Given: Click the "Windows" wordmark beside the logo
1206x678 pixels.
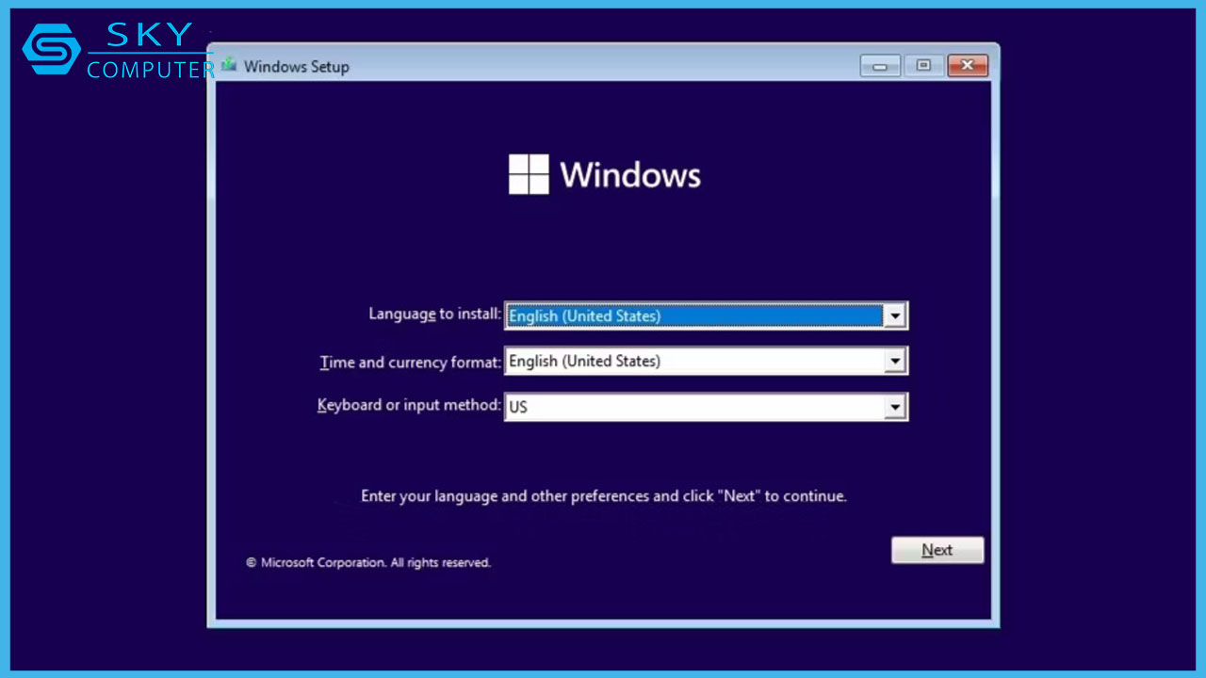Looking at the screenshot, I should pos(629,175).
